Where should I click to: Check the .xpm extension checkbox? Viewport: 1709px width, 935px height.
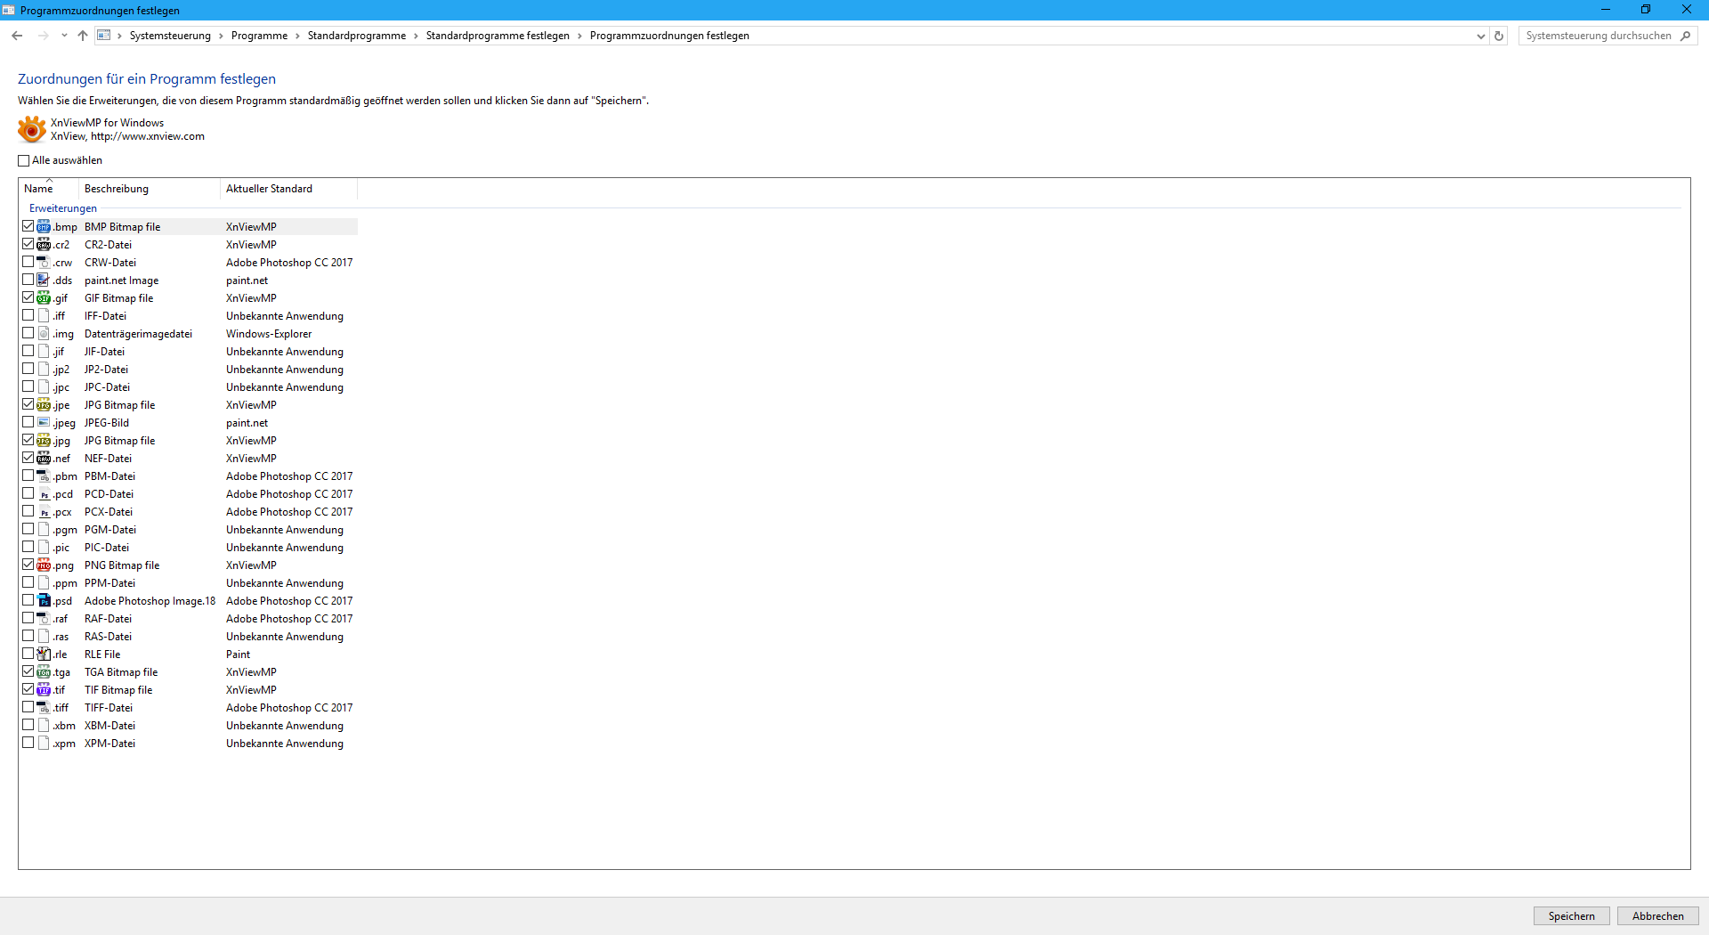tap(28, 743)
